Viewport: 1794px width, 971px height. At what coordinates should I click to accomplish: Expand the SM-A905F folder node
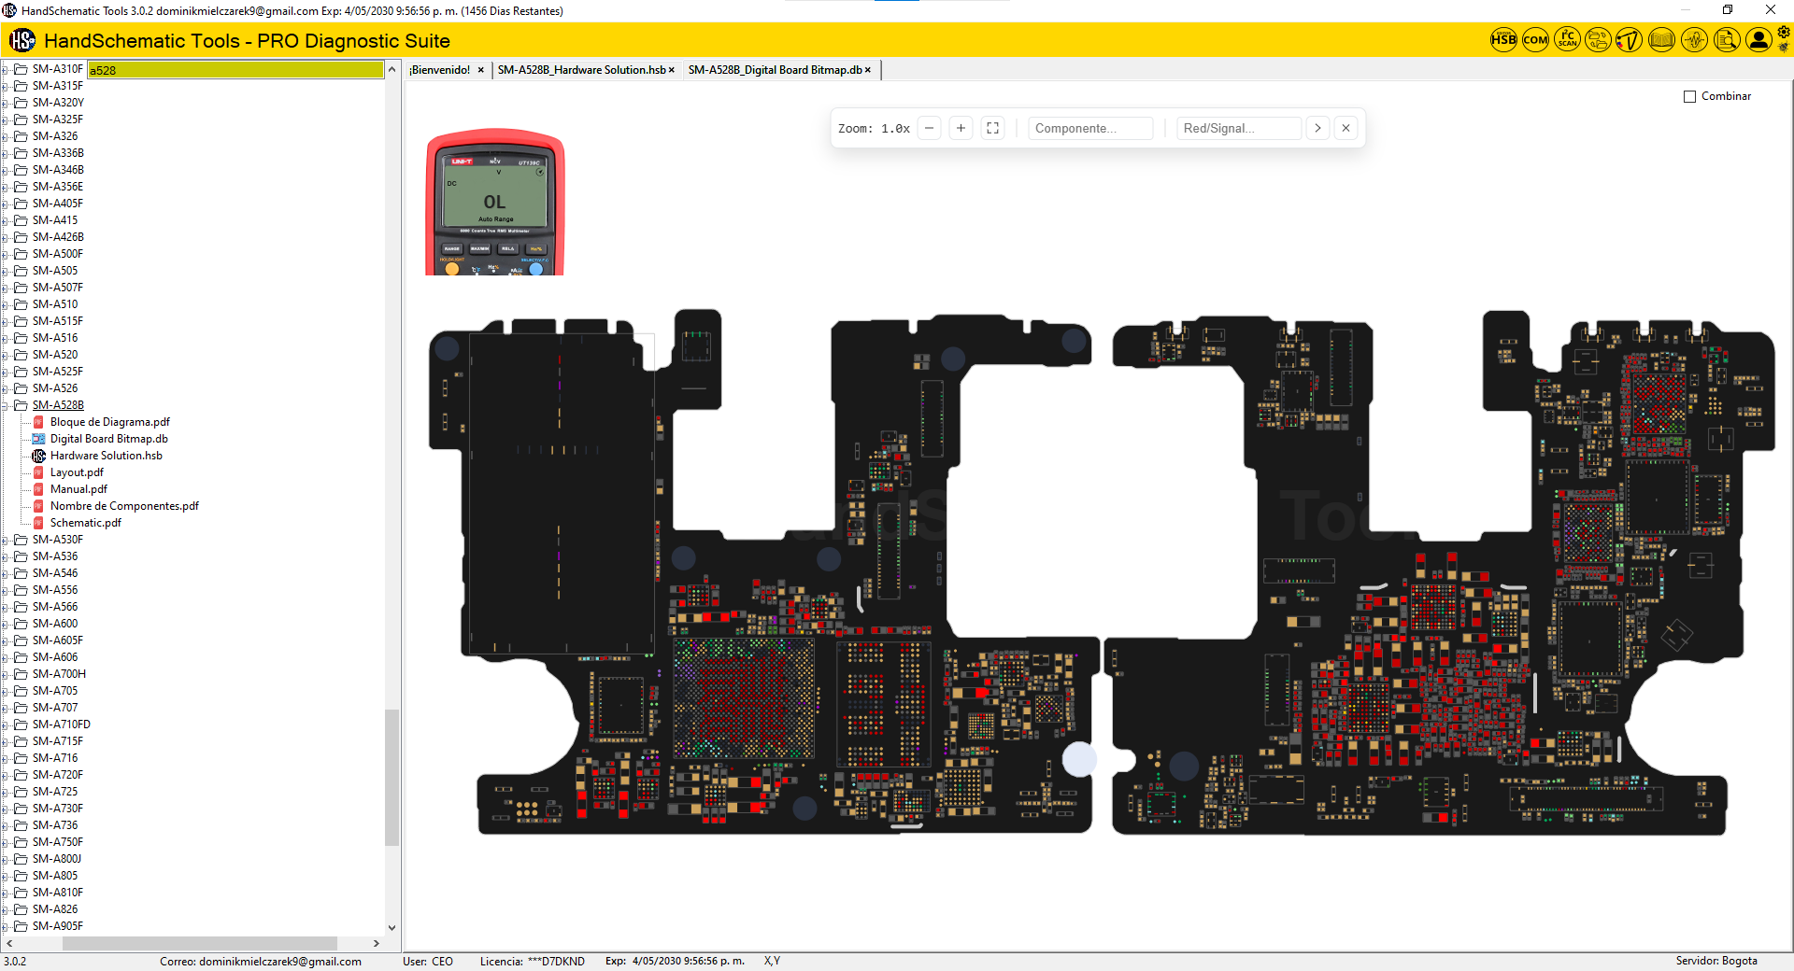coord(5,926)
